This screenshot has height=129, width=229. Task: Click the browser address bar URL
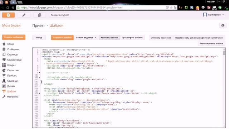point(72,8)
